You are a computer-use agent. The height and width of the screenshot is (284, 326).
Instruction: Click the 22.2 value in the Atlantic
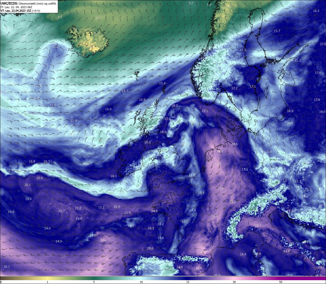(x=78, y=208)
